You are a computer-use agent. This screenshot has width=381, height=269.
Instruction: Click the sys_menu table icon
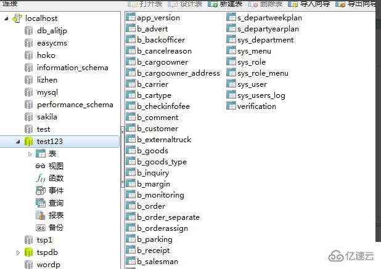(x=231, y=50)
